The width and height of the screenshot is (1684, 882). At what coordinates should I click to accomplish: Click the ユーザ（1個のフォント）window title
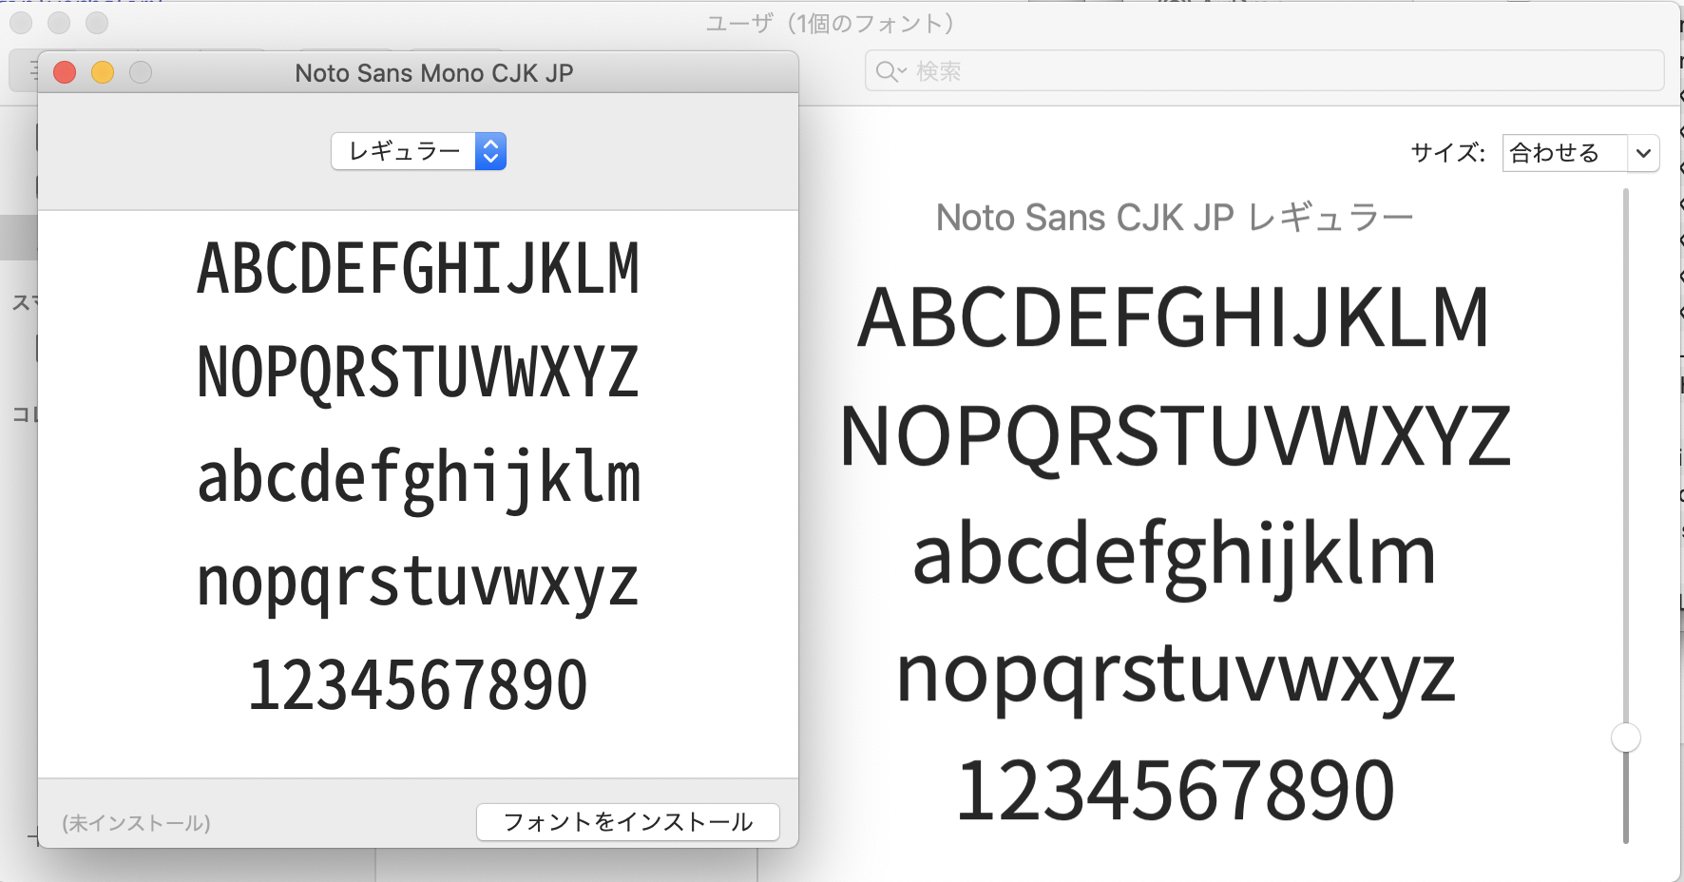click(x=830, y=23)
